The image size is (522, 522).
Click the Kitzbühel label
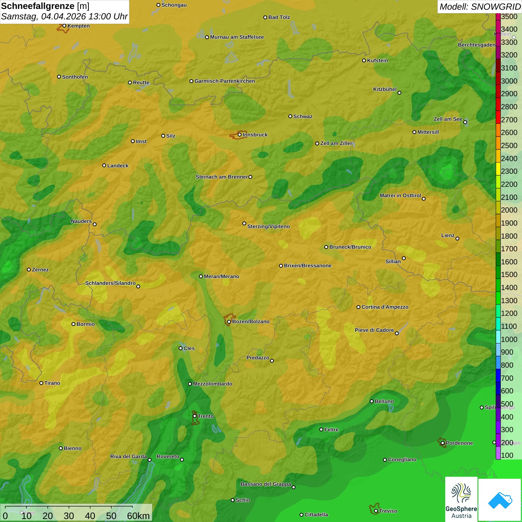[385, 89]
